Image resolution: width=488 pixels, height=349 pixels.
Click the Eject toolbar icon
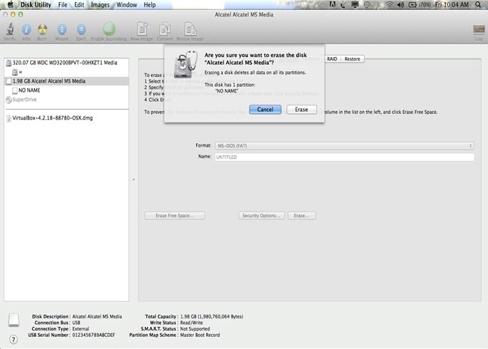coord(81,29)
